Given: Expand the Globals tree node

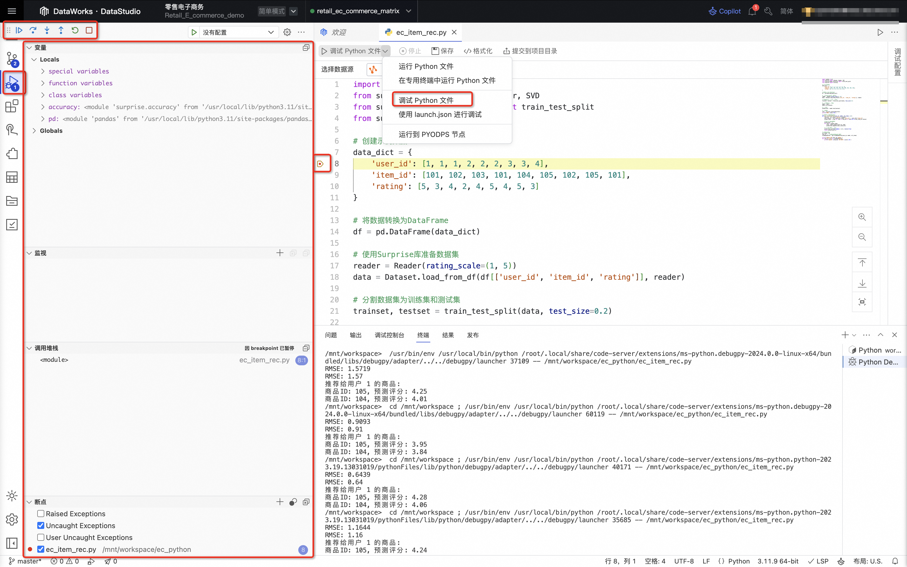Looking at the screenshot, I should [x=34, y=130].
